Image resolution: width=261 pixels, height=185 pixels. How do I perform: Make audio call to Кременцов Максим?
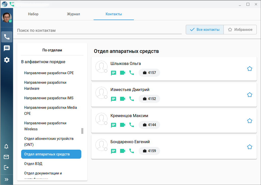click(132, 125)
